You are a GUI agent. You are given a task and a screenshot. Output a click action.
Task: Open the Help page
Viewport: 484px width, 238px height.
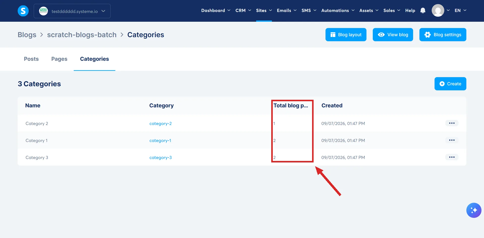[410, 11]
